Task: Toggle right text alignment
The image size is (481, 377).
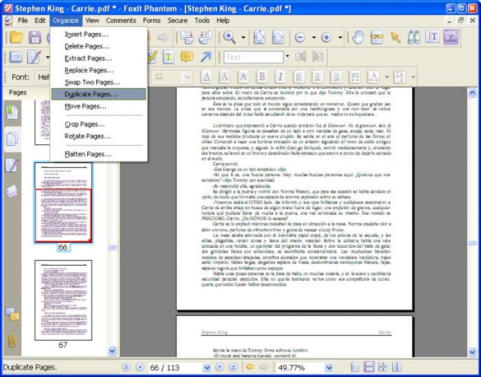Action: tap(336, 77)
